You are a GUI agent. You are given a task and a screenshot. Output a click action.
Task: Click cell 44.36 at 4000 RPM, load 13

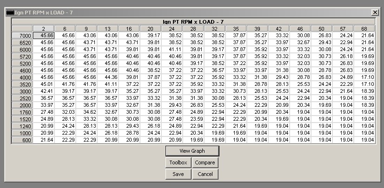[x=107, y=77]
